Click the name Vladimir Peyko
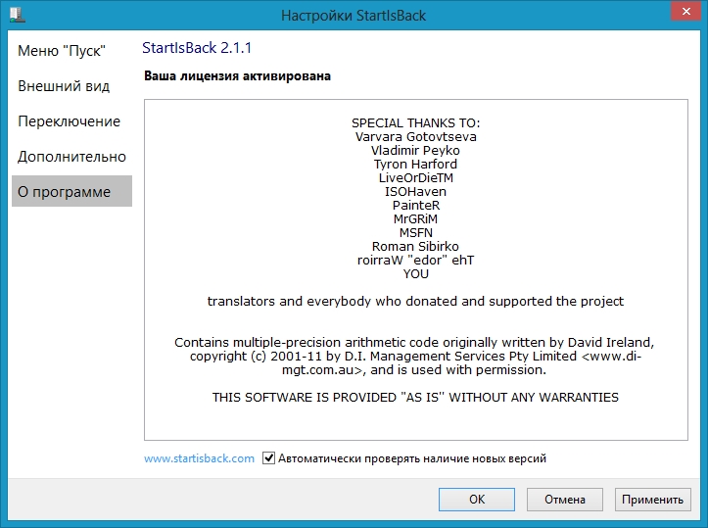Image resolution: width=708 pixels, height=528 pixels. [415, 151]
